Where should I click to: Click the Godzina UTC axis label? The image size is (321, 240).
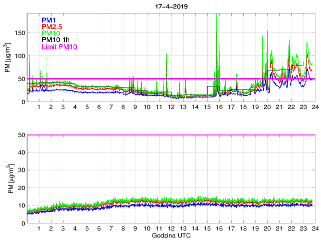coord(171,235)
